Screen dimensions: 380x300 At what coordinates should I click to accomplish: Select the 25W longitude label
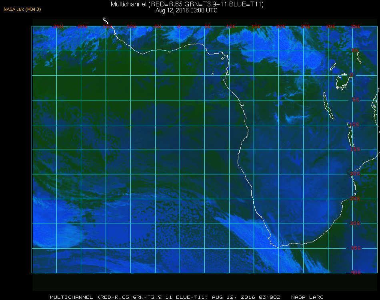58,26
